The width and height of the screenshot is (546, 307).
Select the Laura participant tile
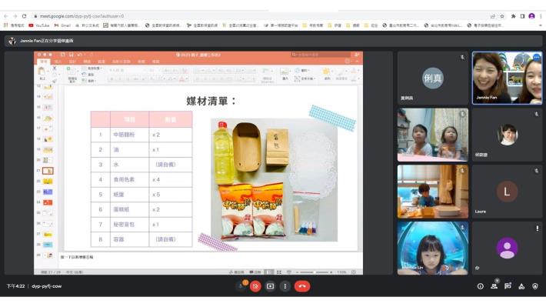507,192
